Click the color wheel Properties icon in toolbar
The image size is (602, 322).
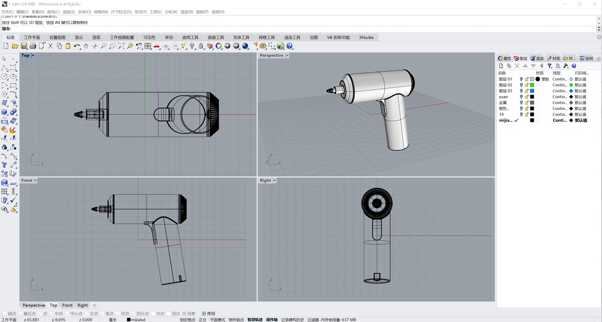218,46
